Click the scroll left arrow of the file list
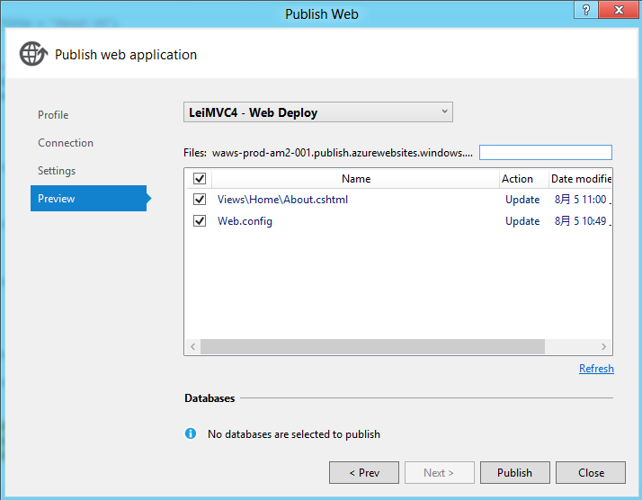This screenshot has width=642, height=500. pyautogui.click(x=192, y=346)
